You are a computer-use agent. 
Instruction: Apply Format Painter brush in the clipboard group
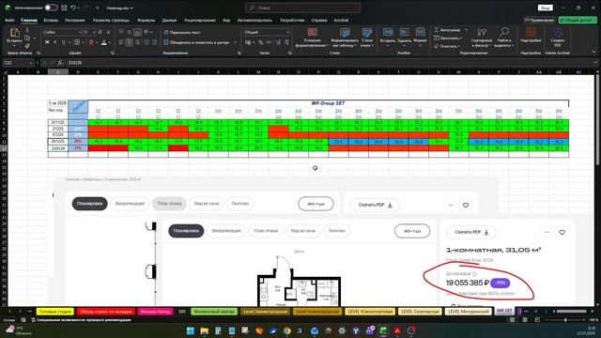tap(27, 45)
